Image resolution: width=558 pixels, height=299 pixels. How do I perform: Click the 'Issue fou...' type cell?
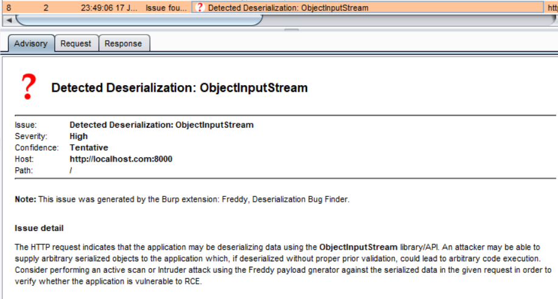pos(167,8)
